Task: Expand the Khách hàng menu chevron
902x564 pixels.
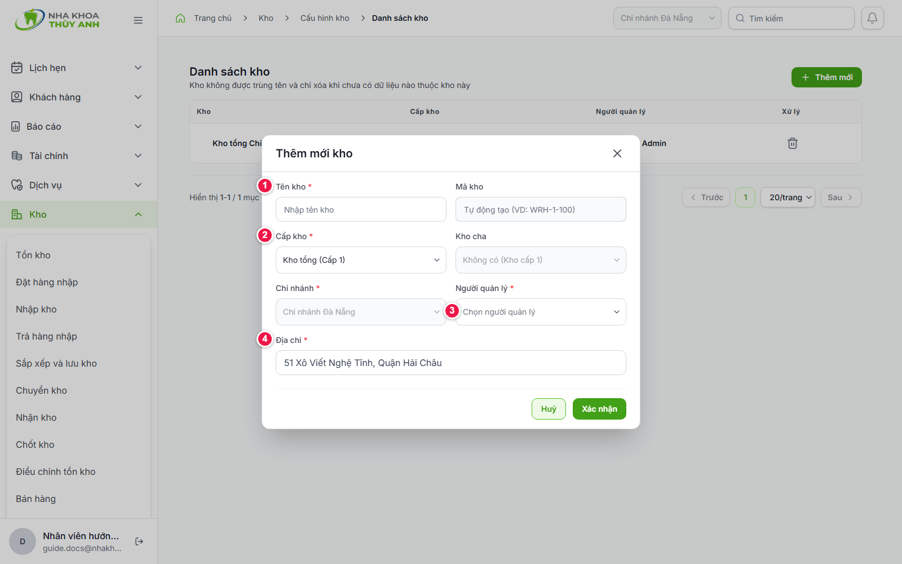Action: pyautogui.click(x=138, y=97)
